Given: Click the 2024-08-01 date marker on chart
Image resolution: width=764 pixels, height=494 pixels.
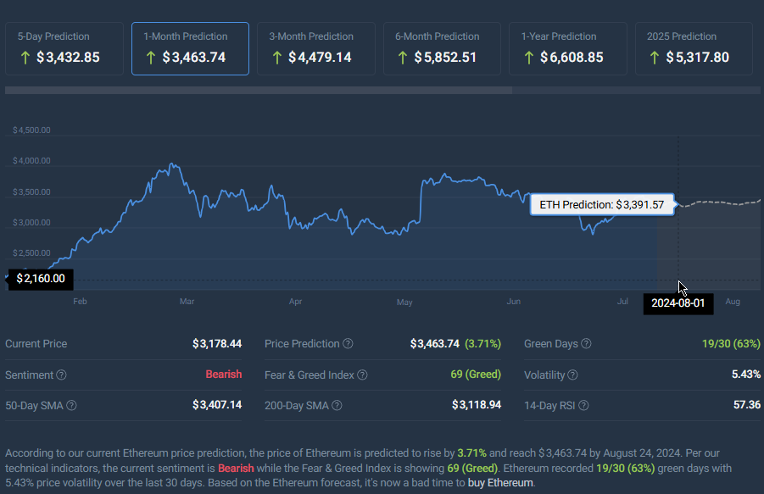Looking at the screenshot, I should click(x=678, y=303).
